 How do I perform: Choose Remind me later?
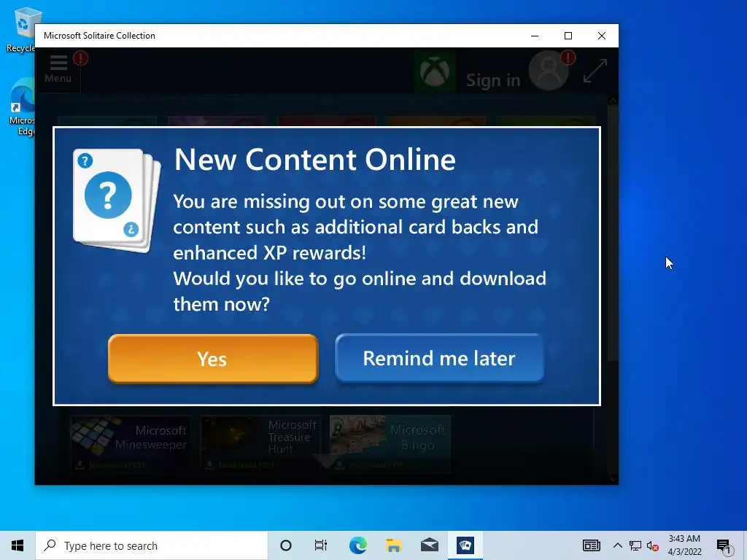coord(438,358)
